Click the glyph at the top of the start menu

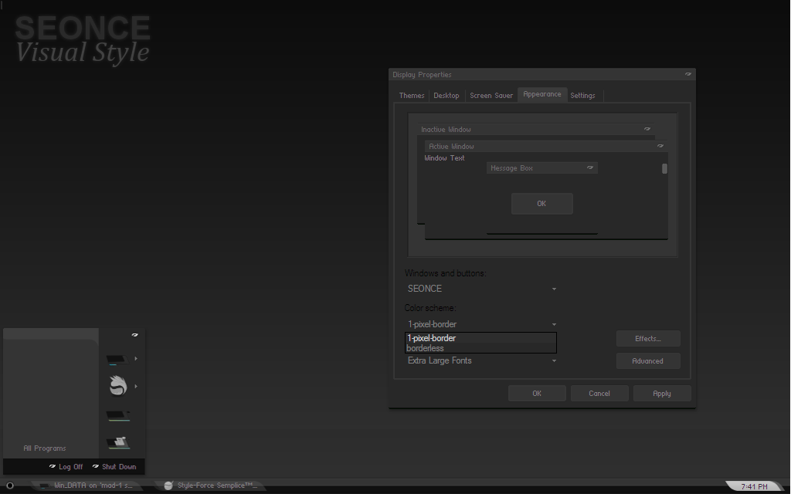[x=134, y=335]
